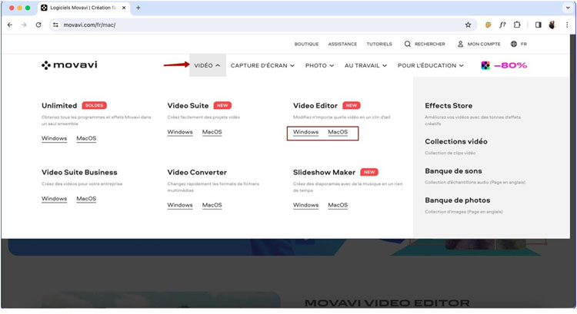Collapse the Vidéo menu
This screenshot has height=314, width=577.
pos(208,65)
